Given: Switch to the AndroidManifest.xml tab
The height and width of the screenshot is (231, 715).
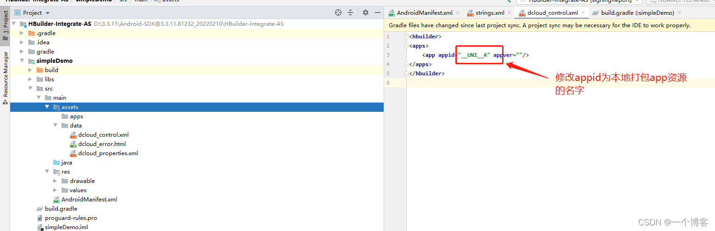Looking at the screenshot, I should 424,13.
